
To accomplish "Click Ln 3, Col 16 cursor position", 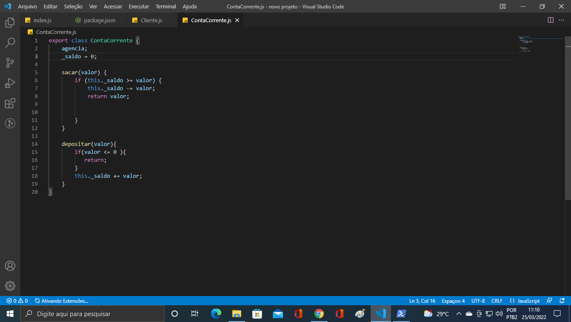I will point(422,301).
